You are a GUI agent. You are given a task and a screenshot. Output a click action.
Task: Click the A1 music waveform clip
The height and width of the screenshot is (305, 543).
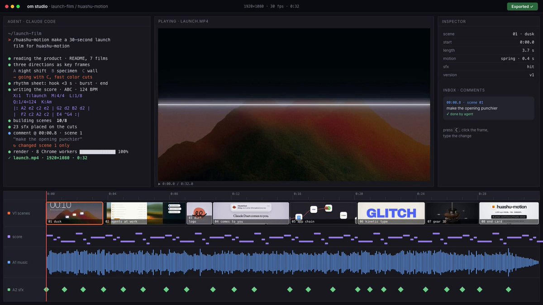[x=292, y=262]
